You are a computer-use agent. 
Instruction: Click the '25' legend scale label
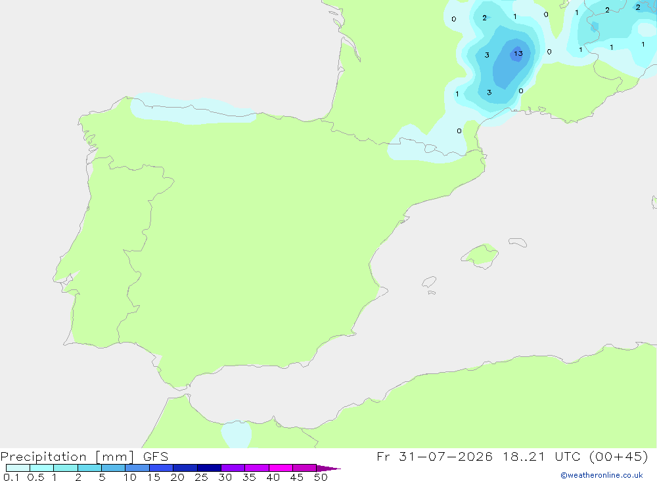pos(202,477)
